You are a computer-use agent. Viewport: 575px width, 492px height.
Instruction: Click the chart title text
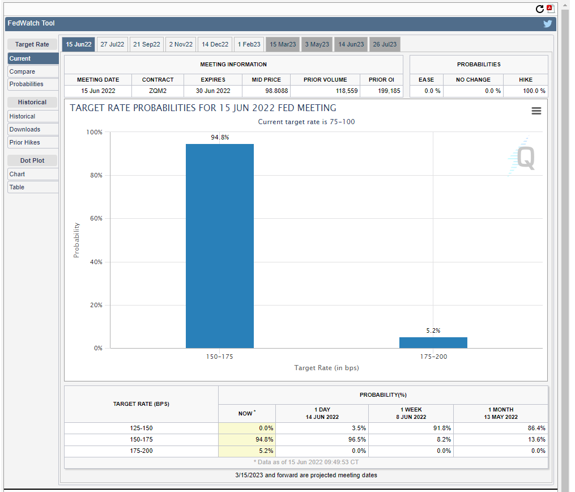203,108
